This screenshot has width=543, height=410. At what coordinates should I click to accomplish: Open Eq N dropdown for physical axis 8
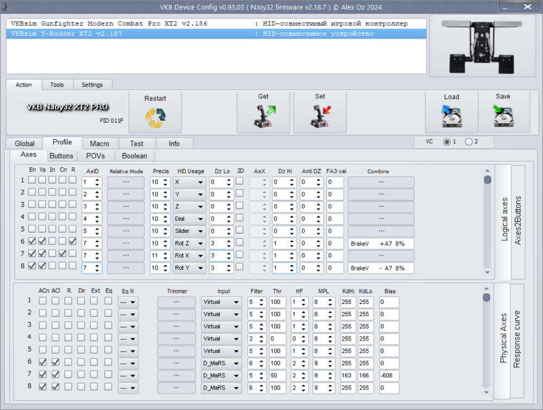tap(128, 388)
